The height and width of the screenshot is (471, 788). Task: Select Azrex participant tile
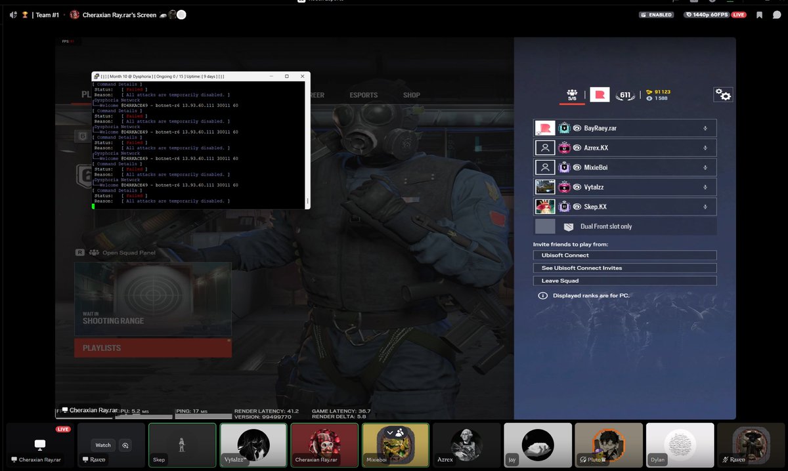pyautogui.click(x=466, y=445)
